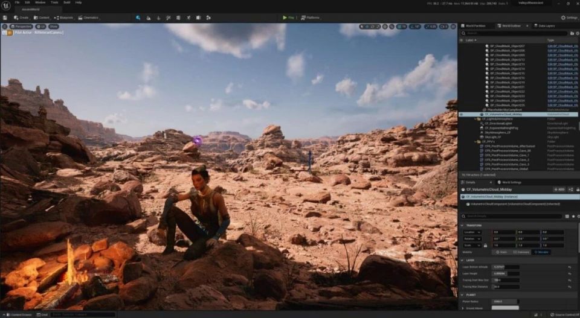
Task: Open the Blueprints dropdown in toolbar
Action: click(63, 17)
